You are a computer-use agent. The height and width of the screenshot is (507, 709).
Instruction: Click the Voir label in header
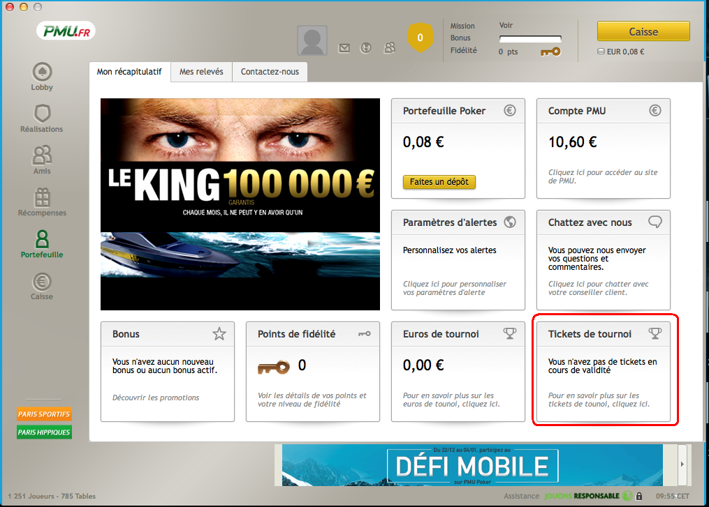pos(506,25)
